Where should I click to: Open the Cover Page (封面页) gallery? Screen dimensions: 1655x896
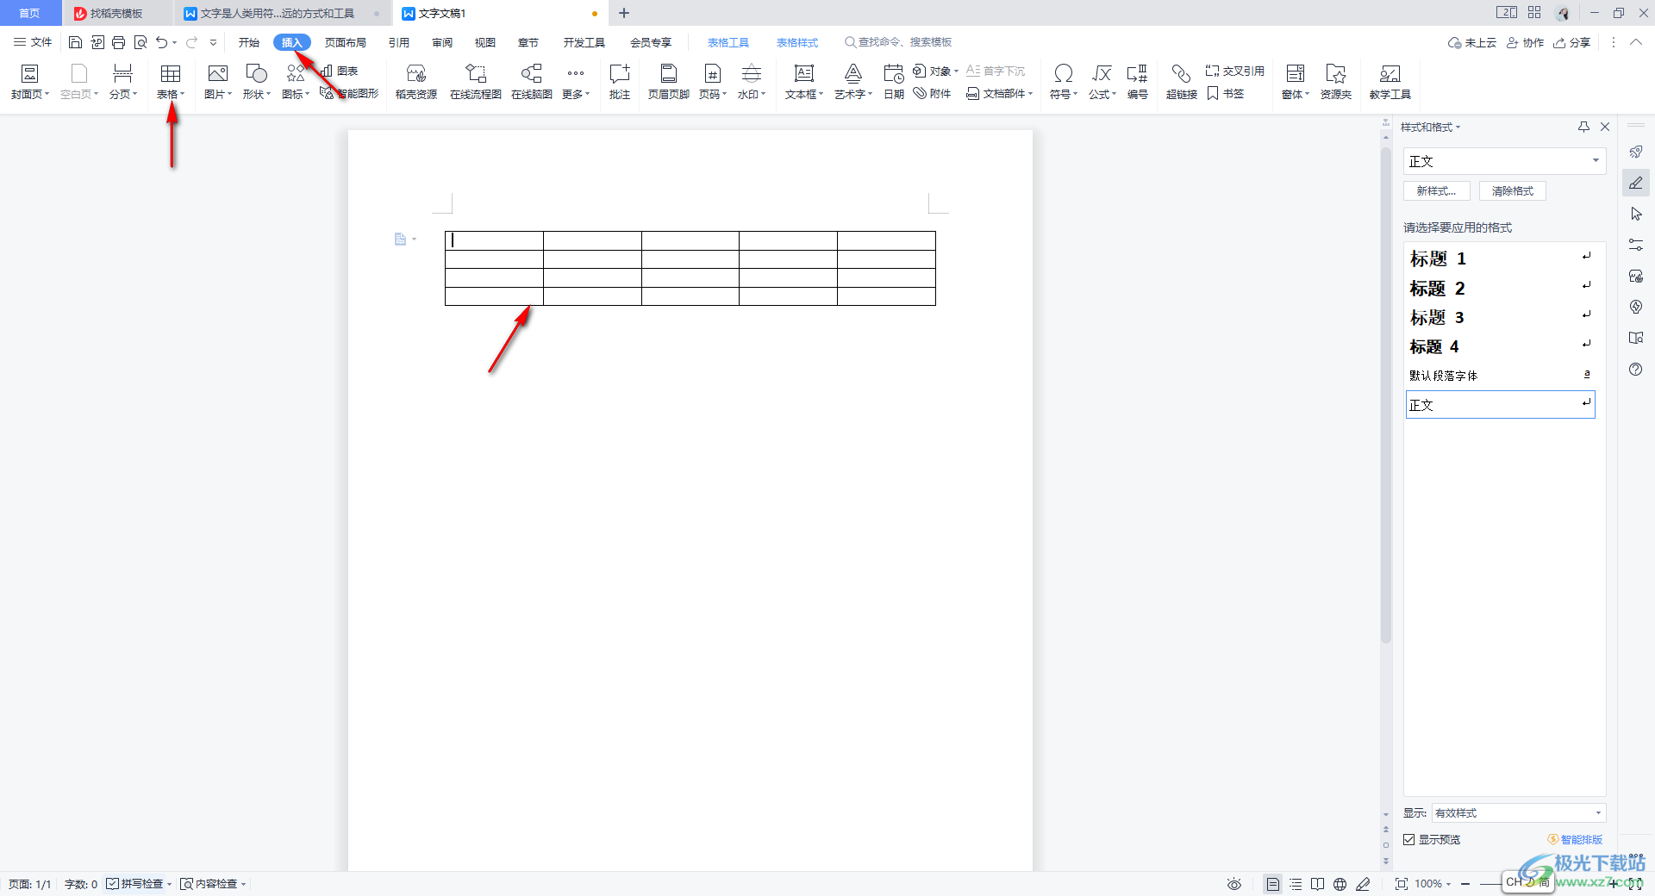coord(30,82)
